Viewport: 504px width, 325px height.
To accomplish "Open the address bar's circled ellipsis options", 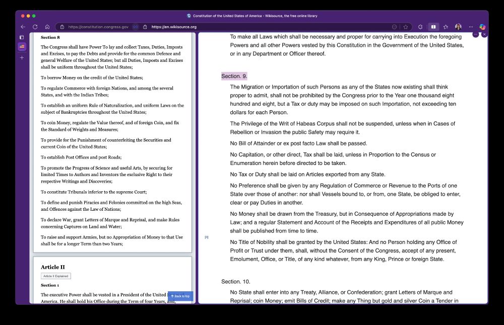I will point(395,27).
